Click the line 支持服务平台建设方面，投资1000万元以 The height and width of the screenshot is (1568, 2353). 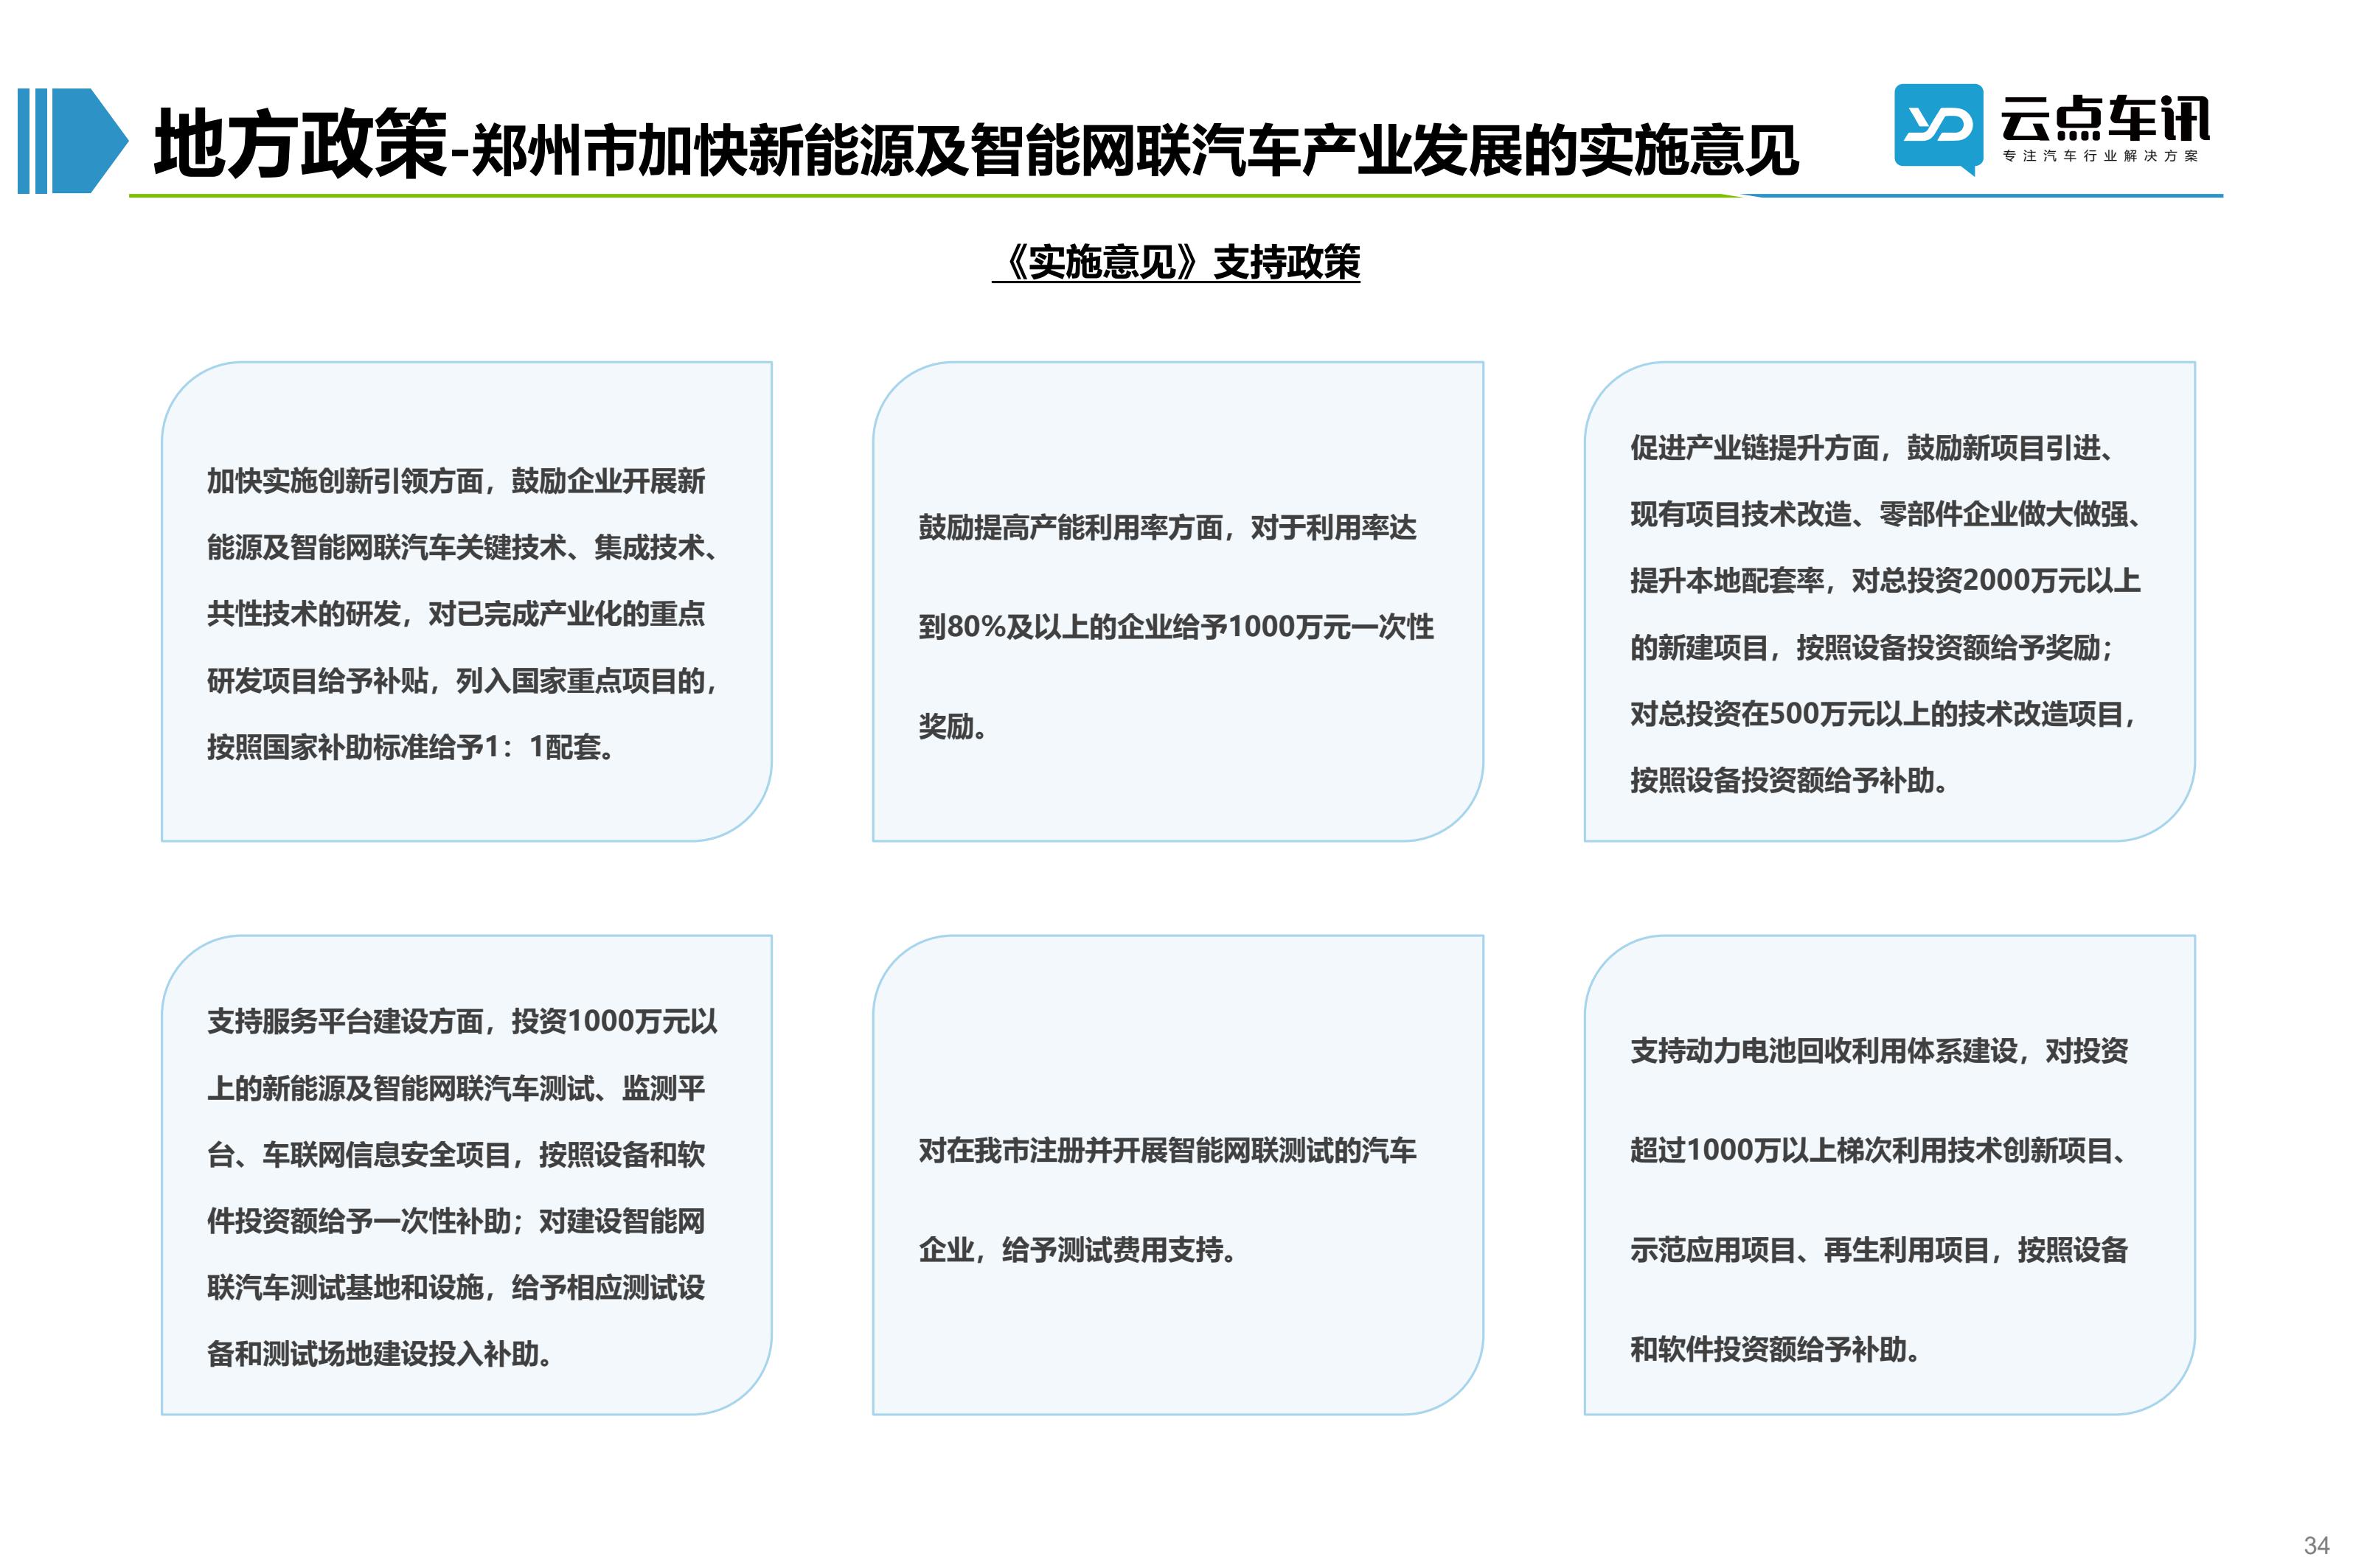pos(462,1021)
